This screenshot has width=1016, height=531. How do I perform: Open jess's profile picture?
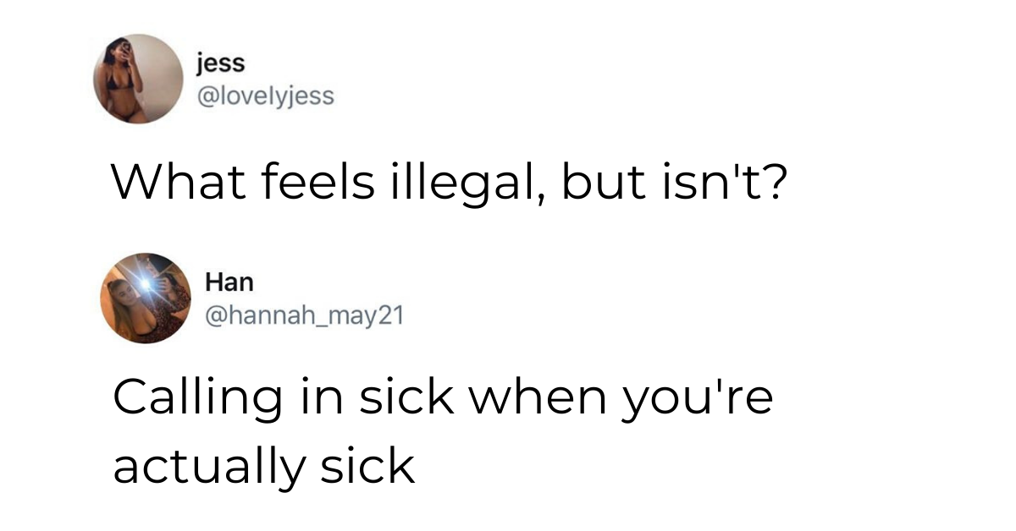pyautogui.click(x=138, y=79)
